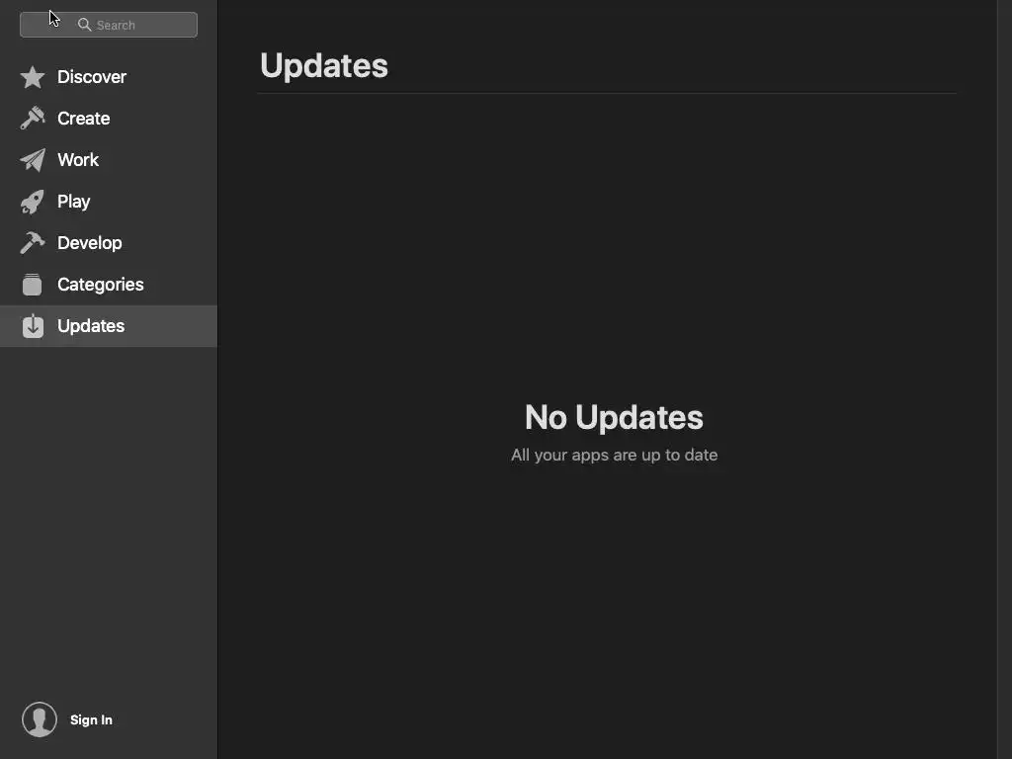
Task: Click the Updates page heading
Action: pos(324,66)
